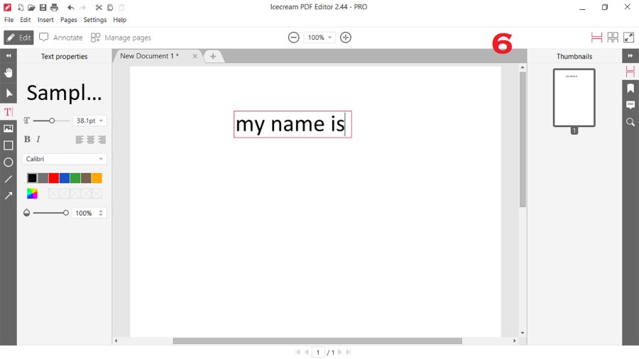Open the Settings menu
The height and width of the screenshot is (359, 639).
pos(95,20)
